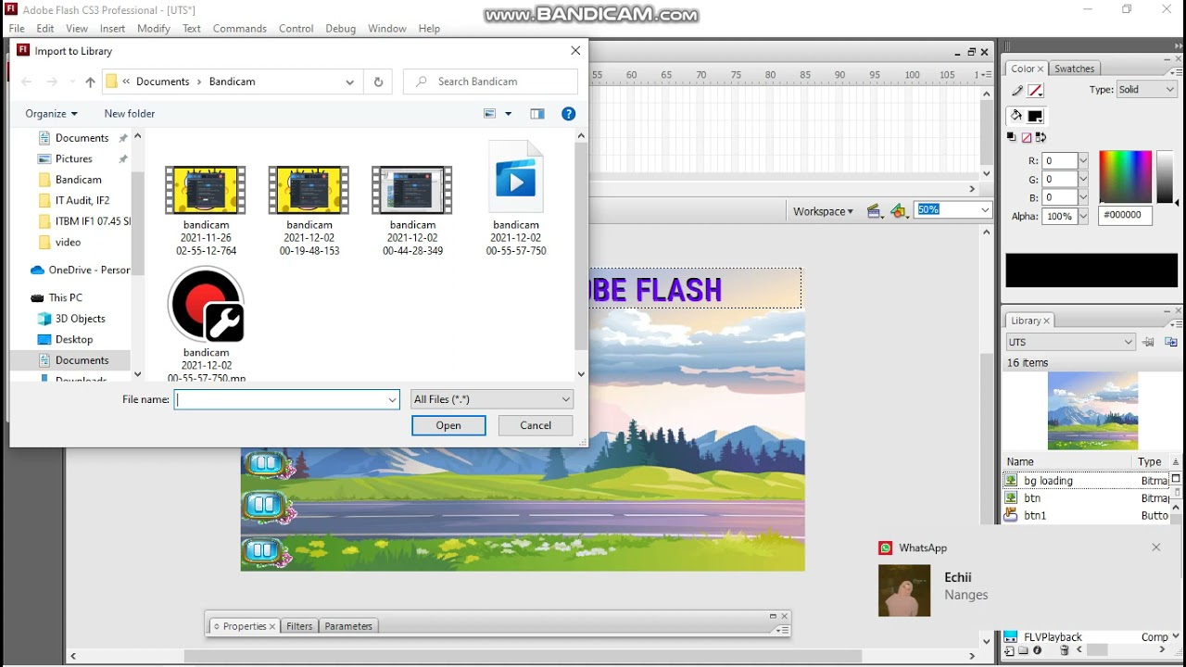
Task: Select the fill color paint bucket icon
Action: coord(1016,116)
